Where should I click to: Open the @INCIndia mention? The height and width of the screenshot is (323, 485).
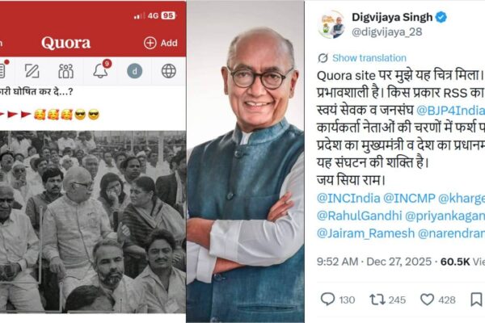point(348,198)
